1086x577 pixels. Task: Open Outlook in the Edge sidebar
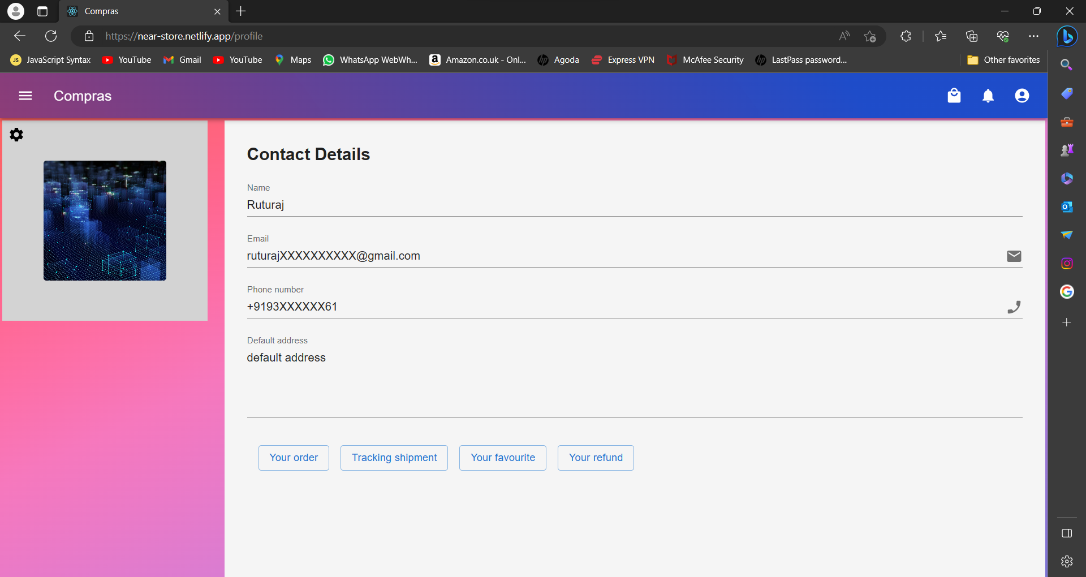point(1067,207)
